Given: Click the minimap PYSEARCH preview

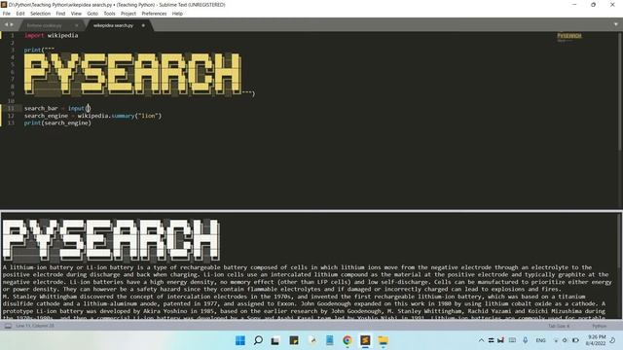Looking at the screenshot, I should click(569, 37).
